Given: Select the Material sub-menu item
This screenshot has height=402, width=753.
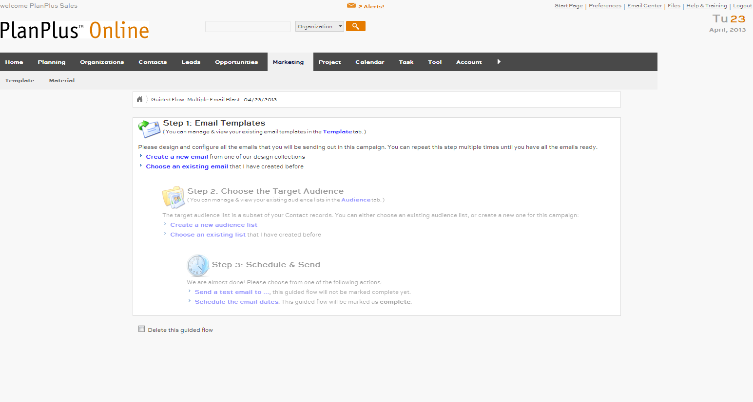Looking at the screenshot, I should click(x=62, y=80).
